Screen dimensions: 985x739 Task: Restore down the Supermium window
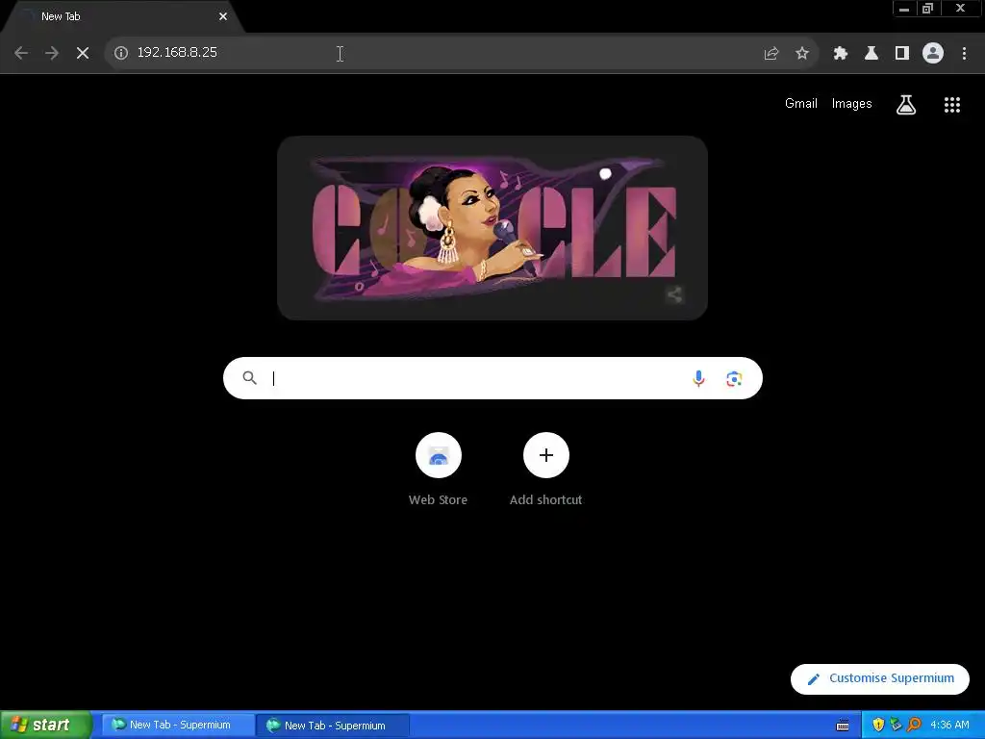pos(928,9)
